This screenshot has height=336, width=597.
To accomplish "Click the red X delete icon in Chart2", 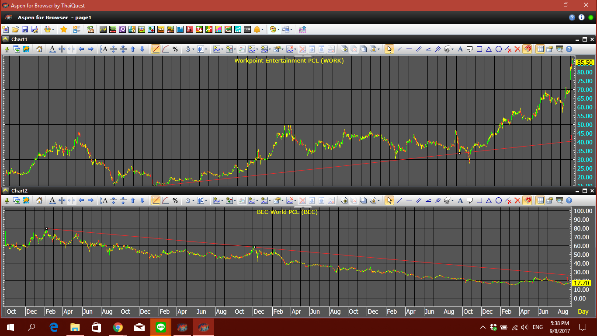I will coord(518,200).
